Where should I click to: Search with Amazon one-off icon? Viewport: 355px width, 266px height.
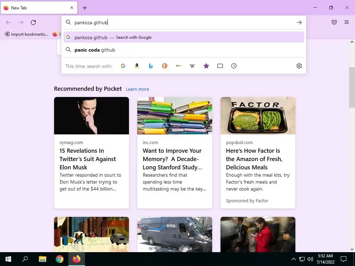click(x=137, y=66)
